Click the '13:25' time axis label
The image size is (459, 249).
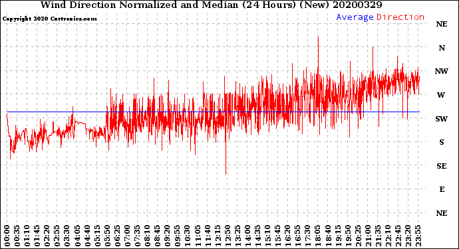point(237,236)
